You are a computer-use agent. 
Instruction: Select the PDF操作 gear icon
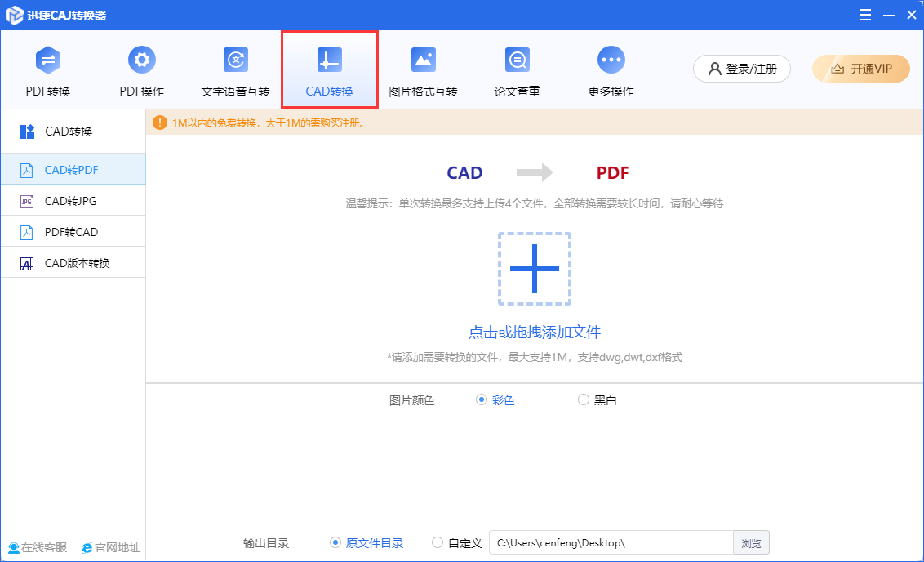click(142, 60)
